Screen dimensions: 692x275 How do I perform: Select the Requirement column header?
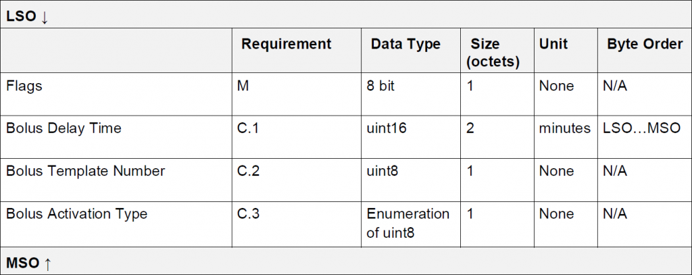click(x=287, y=44)
